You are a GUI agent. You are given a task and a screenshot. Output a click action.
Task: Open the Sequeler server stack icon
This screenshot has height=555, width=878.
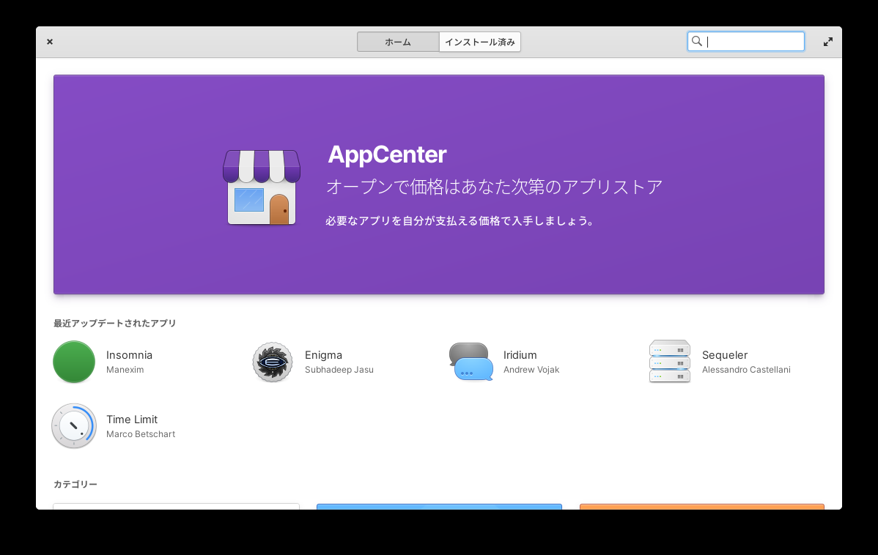point(670,362)
